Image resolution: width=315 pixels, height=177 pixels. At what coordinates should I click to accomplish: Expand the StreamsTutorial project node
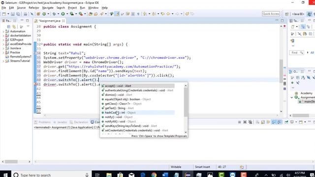coord(3,61)
